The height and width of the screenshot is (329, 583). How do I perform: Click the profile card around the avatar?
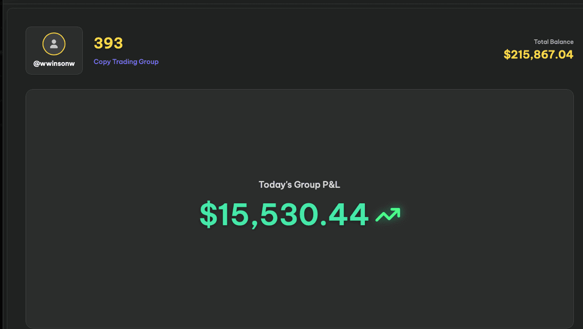[54, 50]
